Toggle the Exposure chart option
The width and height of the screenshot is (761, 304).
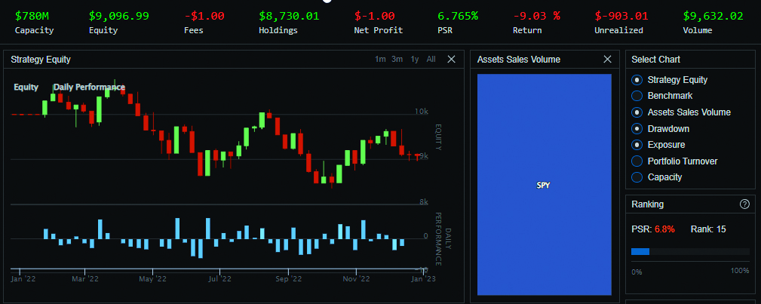(x=638, y=145)
